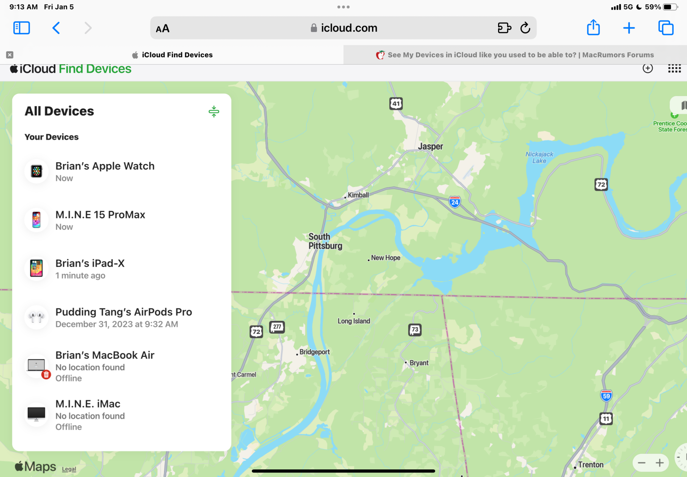This screenshot has width=687, height=477.
Task: Tap the Route 11 shield on map
Action: pos(606,419)
